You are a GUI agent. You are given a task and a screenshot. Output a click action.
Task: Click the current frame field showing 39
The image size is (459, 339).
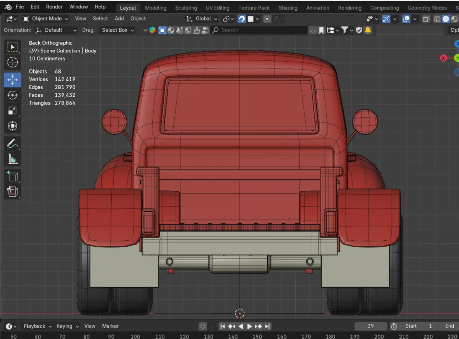pos(370,326)
